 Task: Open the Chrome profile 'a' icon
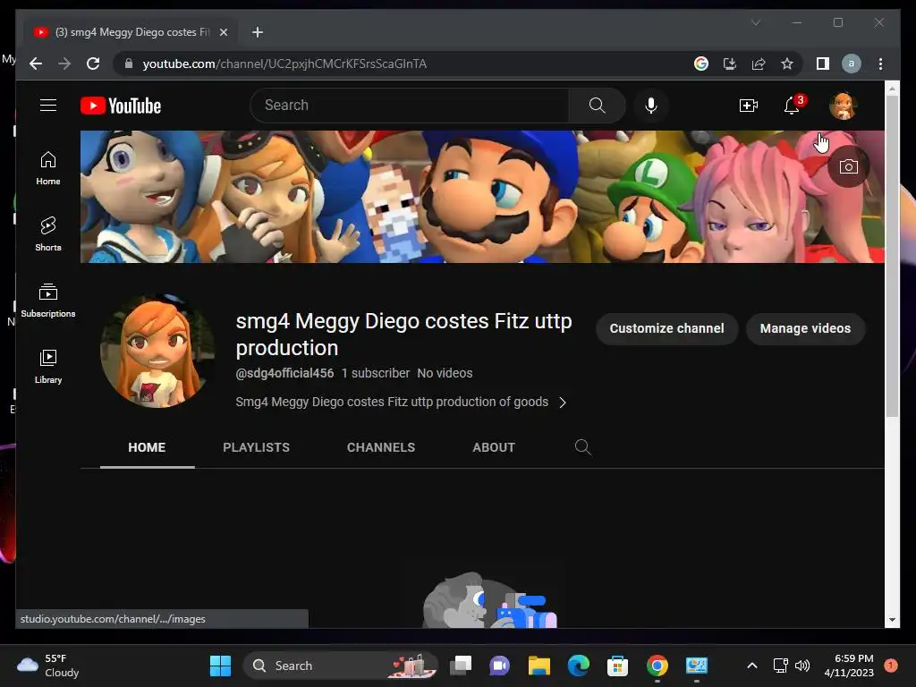point(852,64)
